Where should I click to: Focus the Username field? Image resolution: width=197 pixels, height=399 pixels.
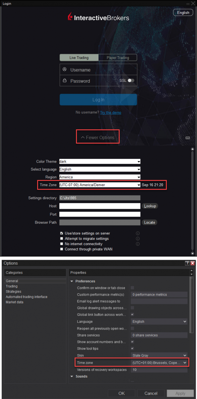click(98, 70)
